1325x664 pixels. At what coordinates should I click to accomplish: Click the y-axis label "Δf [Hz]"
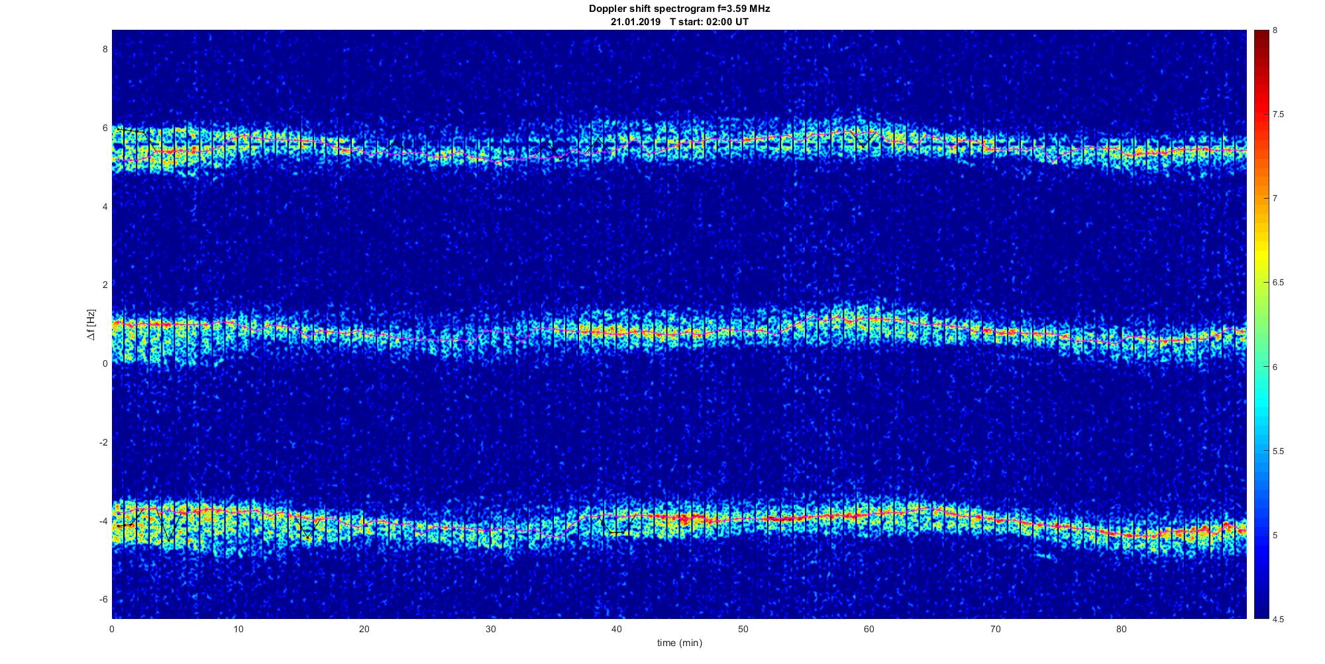click(x=91, y=324)
